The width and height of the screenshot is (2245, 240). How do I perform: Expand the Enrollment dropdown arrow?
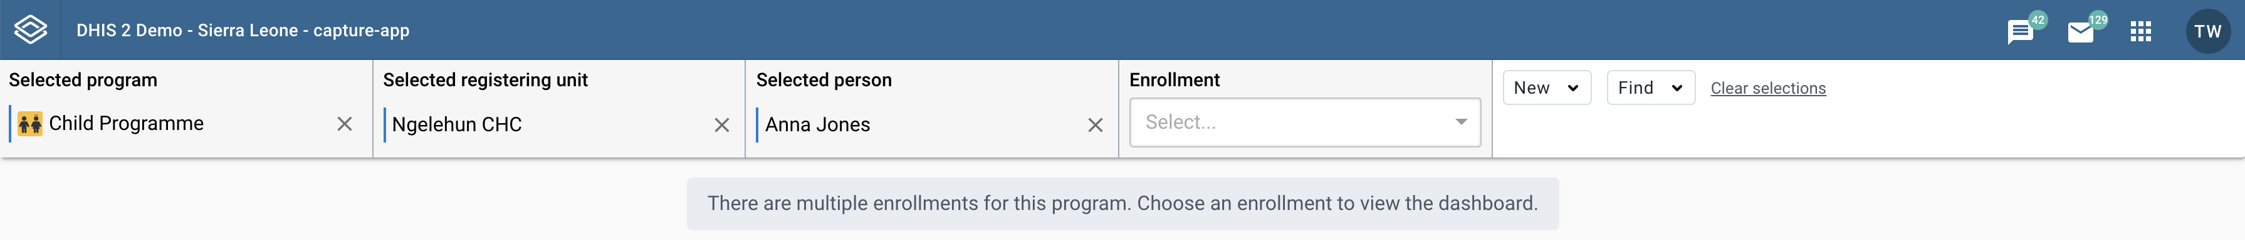pos(1461,122)
